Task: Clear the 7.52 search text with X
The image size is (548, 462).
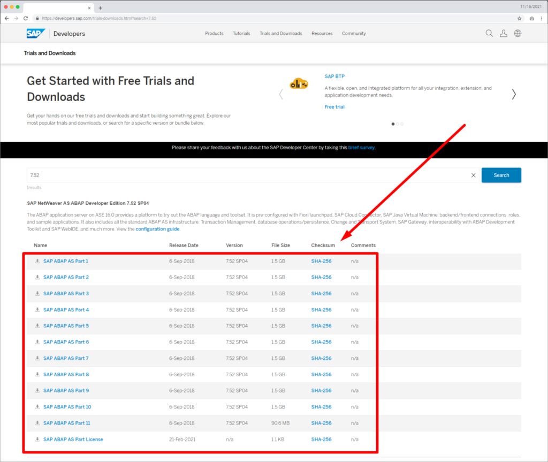Action: click(473, 175)
